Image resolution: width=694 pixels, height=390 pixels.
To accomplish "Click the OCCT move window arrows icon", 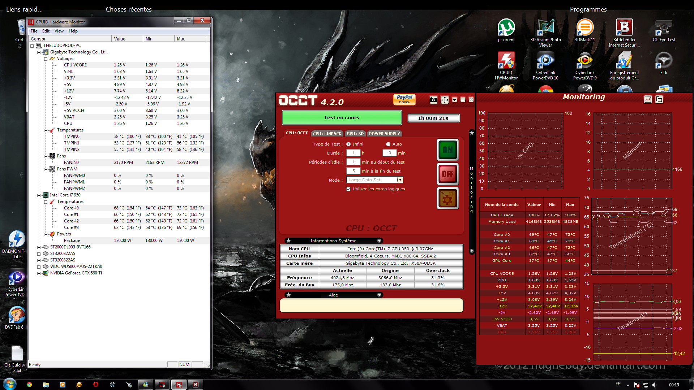I will (x=445, y=100).
